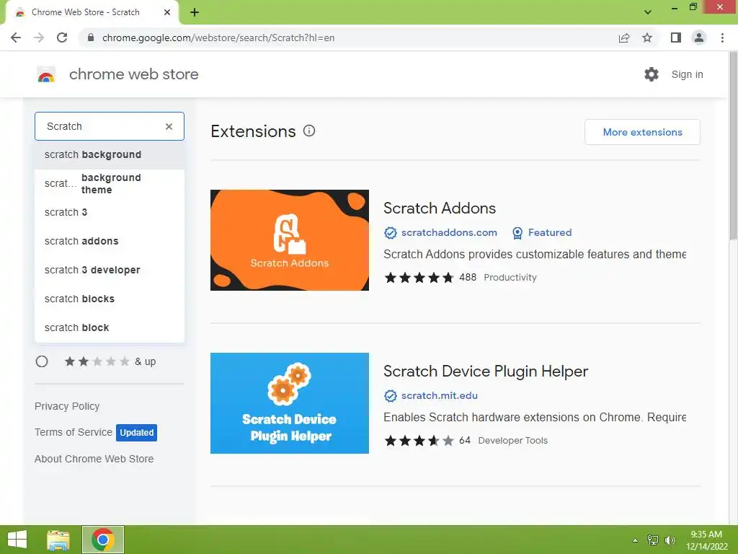This screenshot has height=554, width=738.
Task: Visit scratch.mit.edu publisher link
Action: click(440, 396)
